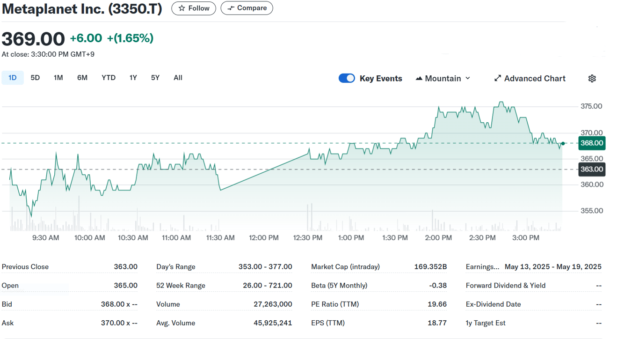The width and height of the screenshot is (639, 339).
Task: Click the Compare arrows icon
Action: 231,8
